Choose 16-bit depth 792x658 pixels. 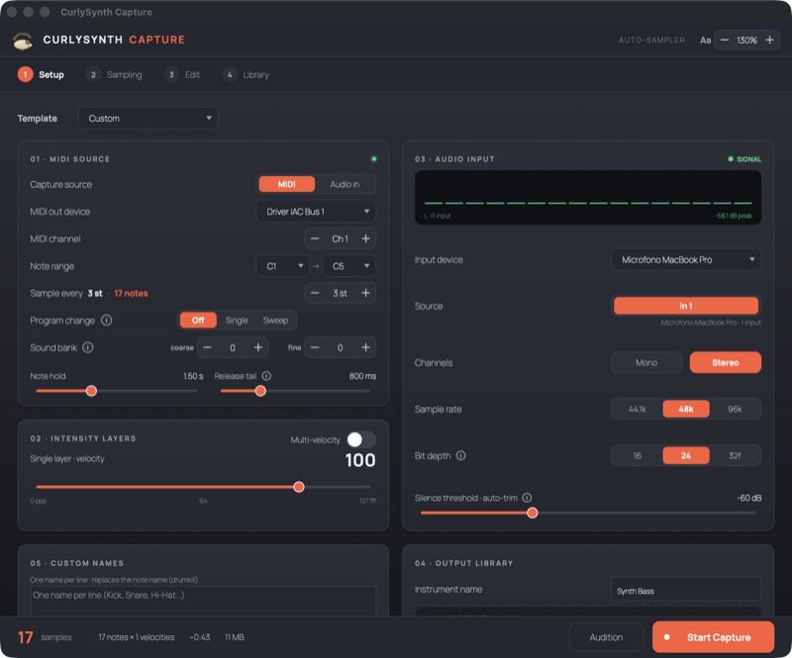click(x=637, y=455)
